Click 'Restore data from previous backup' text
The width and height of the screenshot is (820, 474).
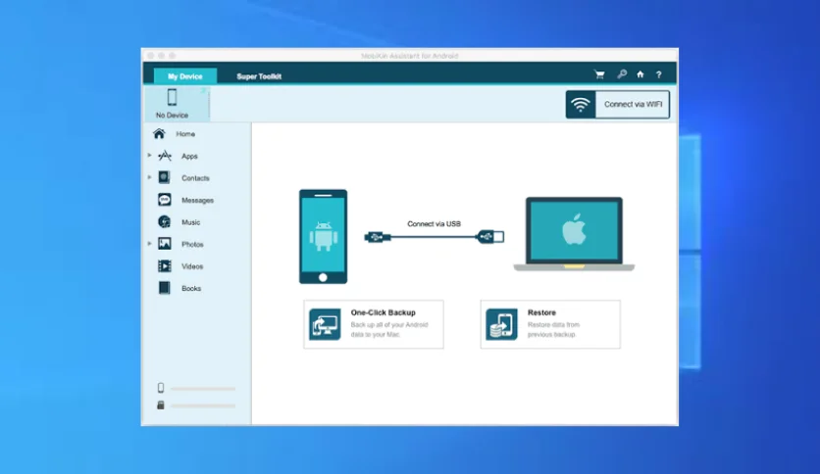click(x=553, y=329)
